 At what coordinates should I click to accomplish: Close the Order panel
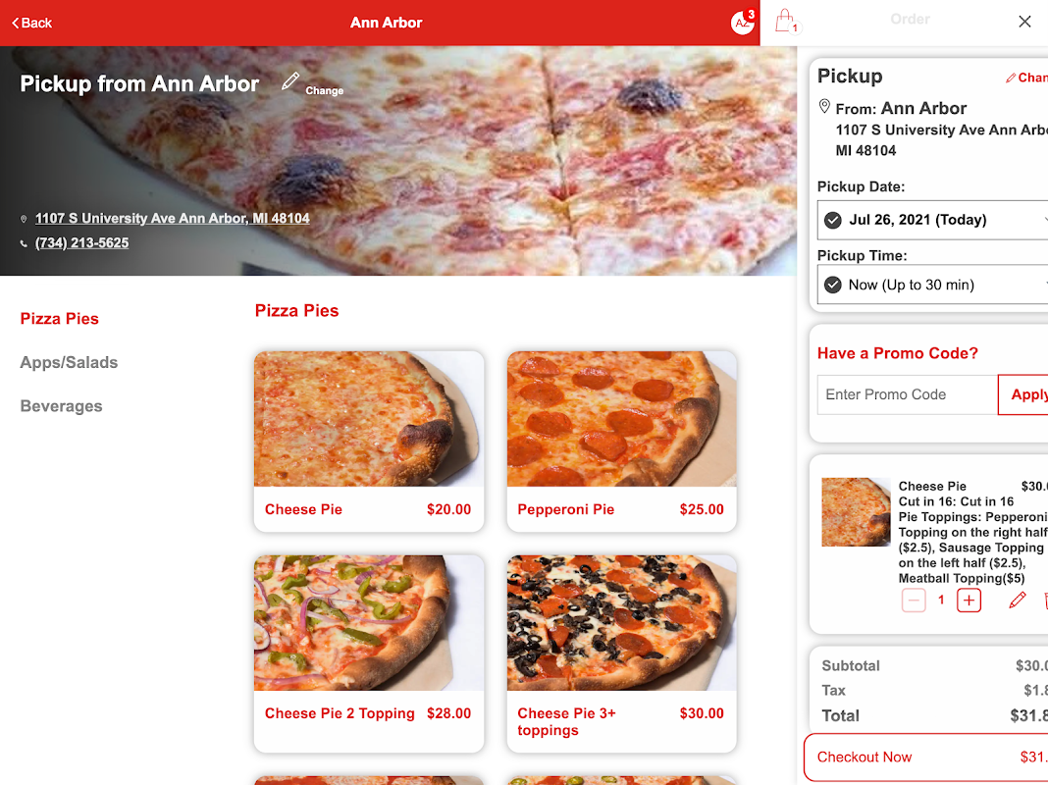pyautogui.click(x=1024, y=22)
